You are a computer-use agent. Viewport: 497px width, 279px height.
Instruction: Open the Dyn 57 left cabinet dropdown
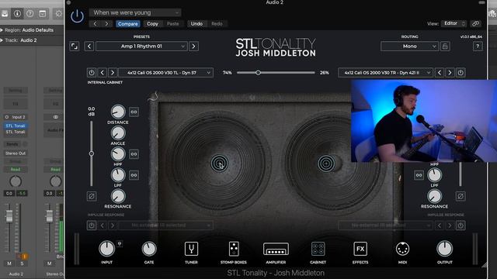point(165,73)
